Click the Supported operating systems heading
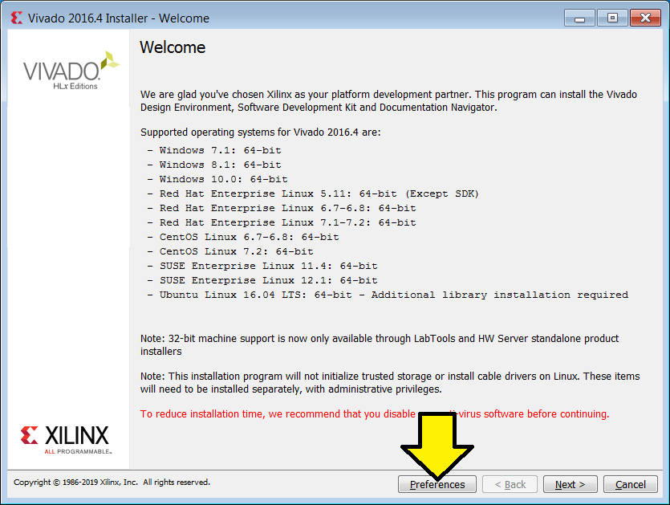Image resolution: width=670 pixels, height=505 pixels. coord(260,132)
